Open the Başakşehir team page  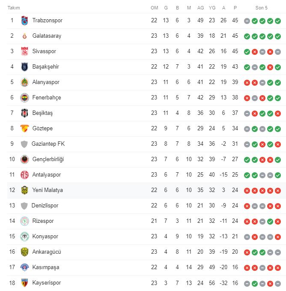point(45,67)
